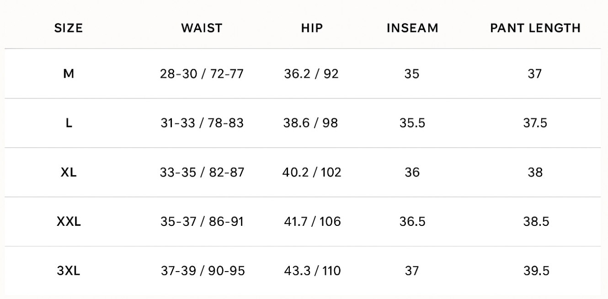Click waist value 37-39 / 90-95

click(202, 271)
